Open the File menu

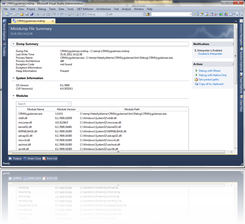tap(5, 9)
